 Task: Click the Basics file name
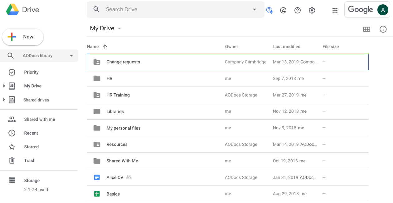coord(113,194)
